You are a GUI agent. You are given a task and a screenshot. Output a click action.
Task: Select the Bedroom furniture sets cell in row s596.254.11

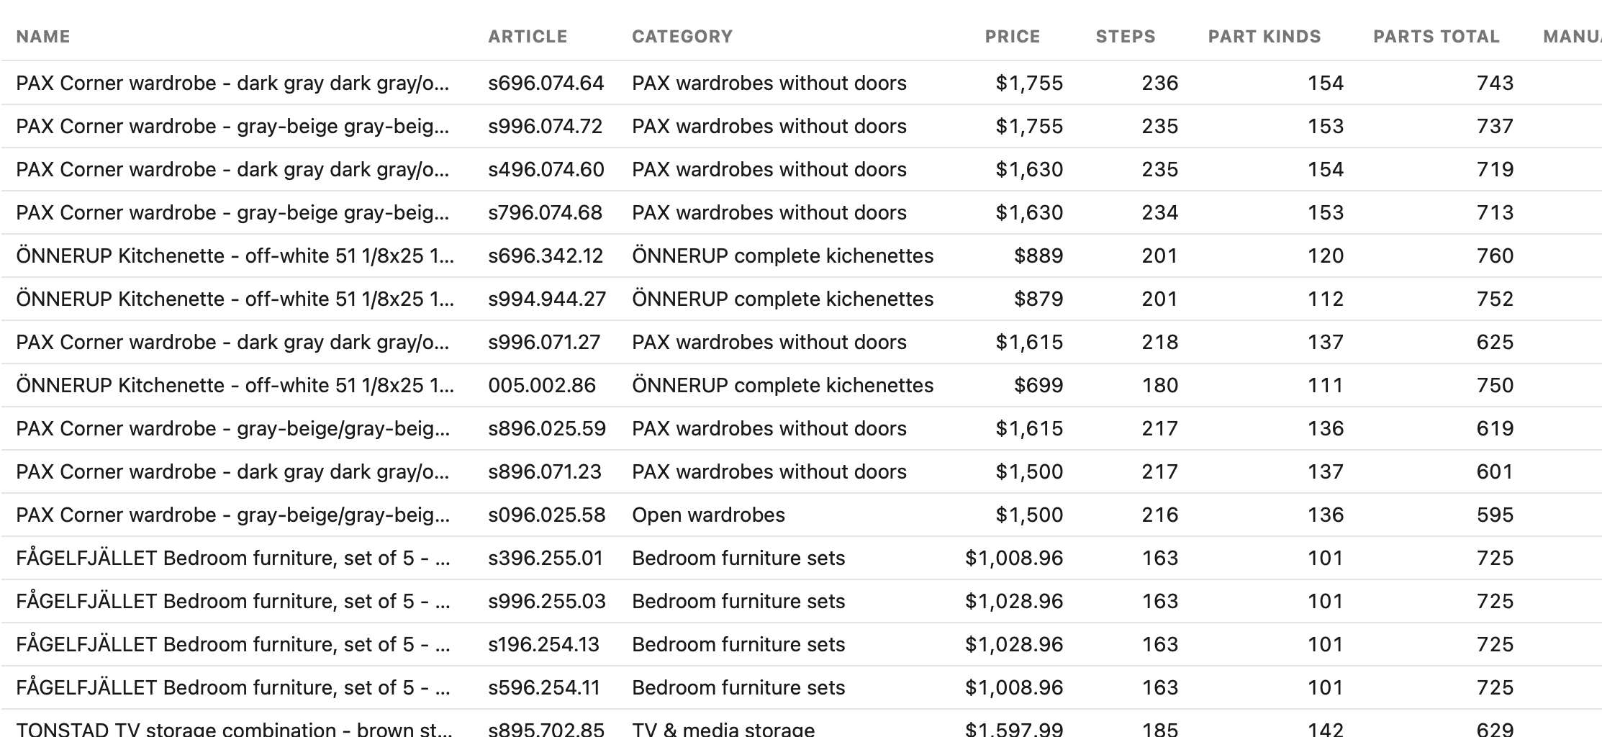738,688
